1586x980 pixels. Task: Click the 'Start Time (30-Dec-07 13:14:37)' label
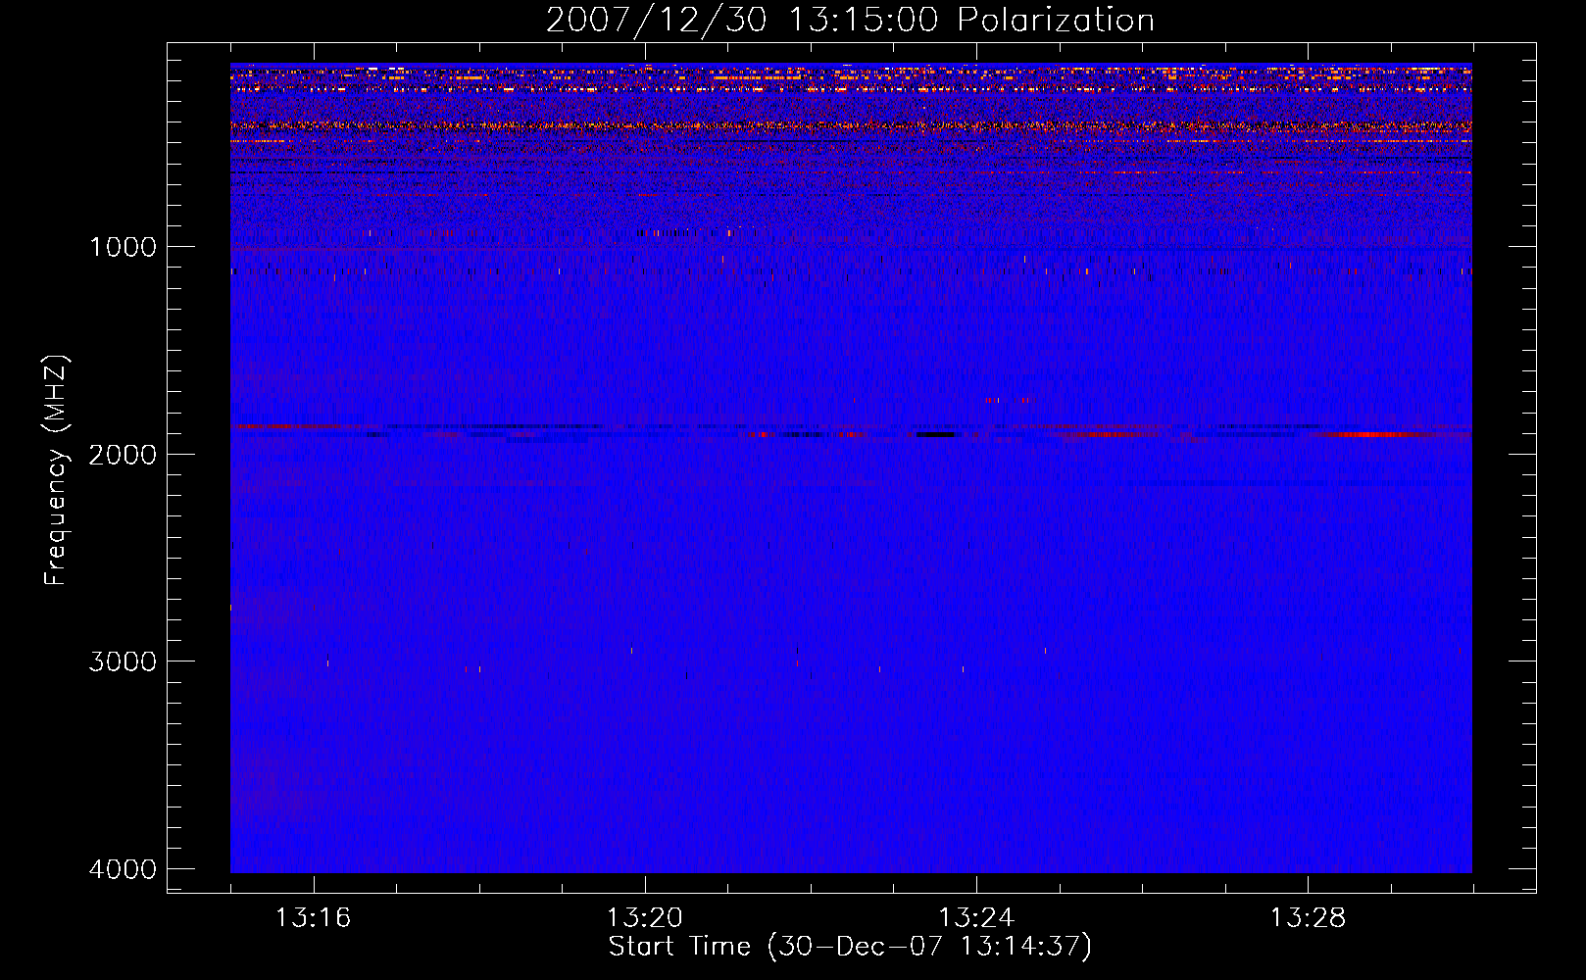(850, 947)
